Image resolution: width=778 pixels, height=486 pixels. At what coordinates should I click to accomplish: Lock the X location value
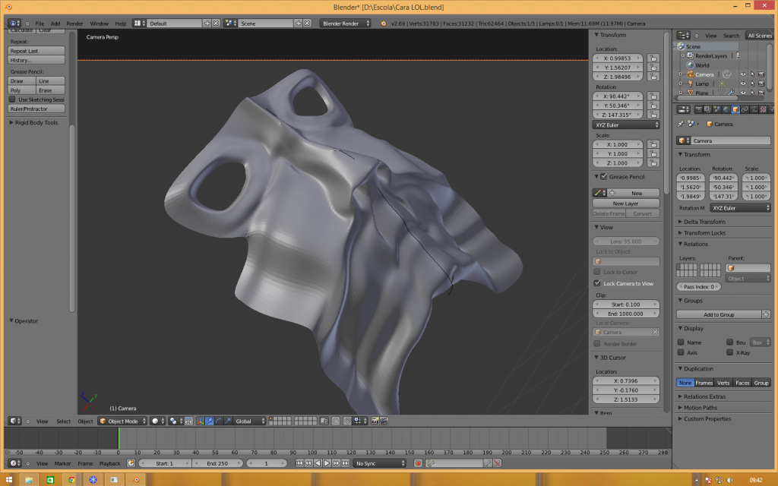tap(653, 58)
